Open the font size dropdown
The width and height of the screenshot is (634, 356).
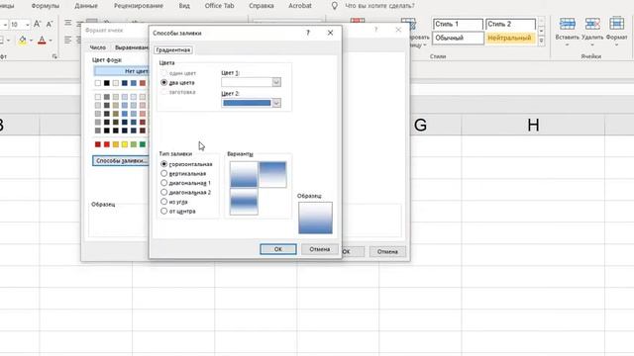pos(27,25)
